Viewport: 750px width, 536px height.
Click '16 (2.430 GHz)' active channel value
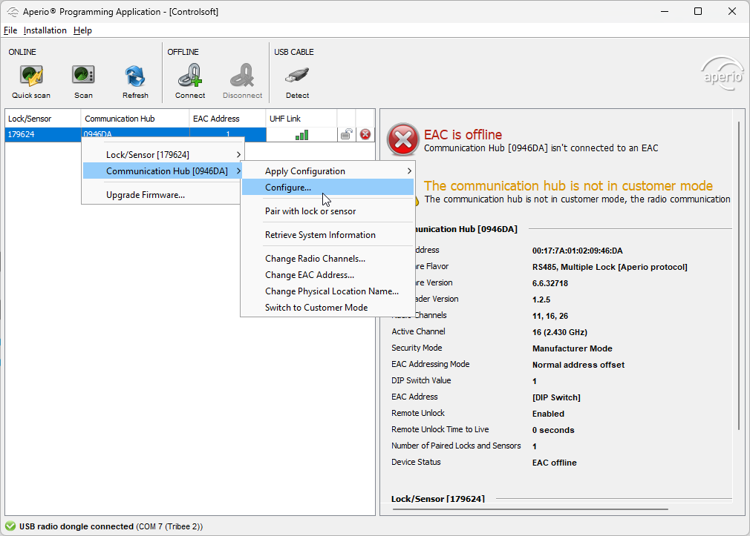pyautogui.click(x=560, y=332)
